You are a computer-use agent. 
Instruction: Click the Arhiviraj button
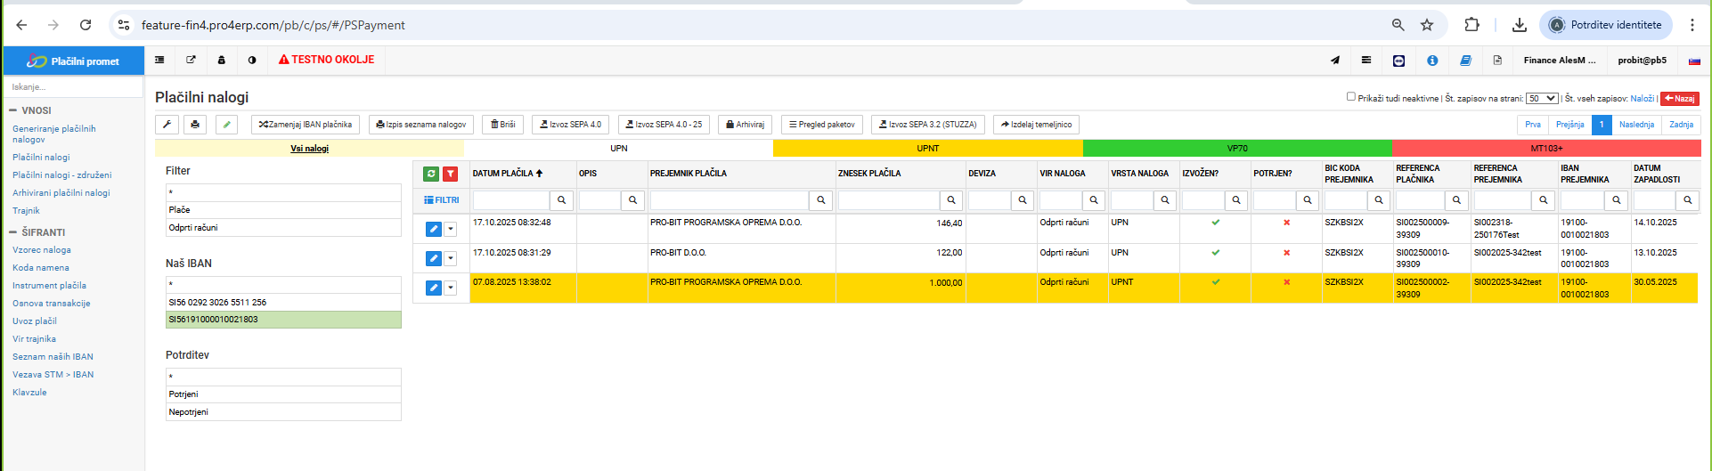[746, 125]
